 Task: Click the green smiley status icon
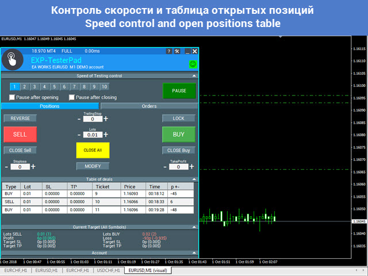point(193,64)
